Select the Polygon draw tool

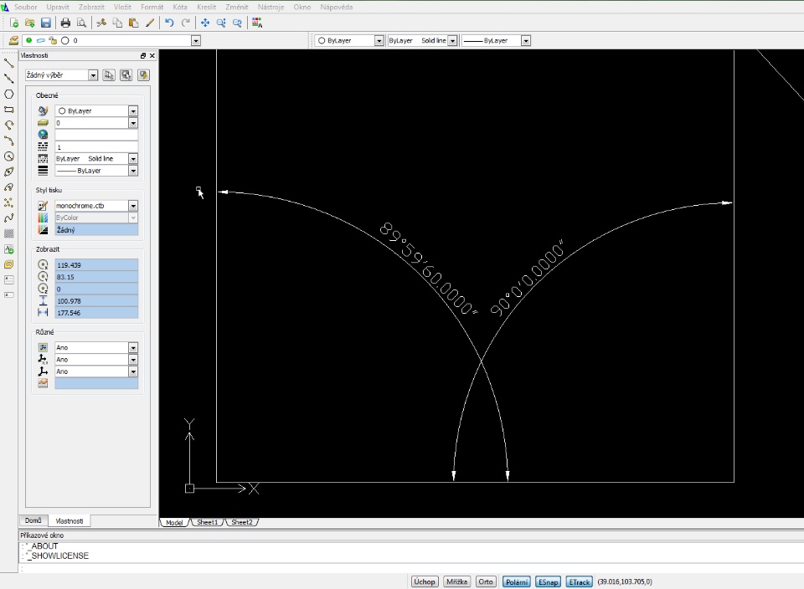tap(9, 94)
